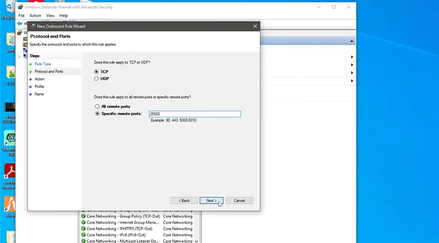The height and width of the screenshot is (243, 439).
Task: Click the wizard's title bar firewall icon
Action: (33, 26)
